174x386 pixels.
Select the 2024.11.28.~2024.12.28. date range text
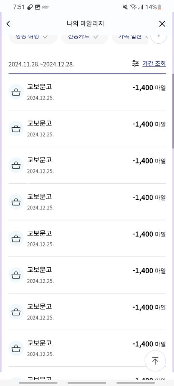click(x=42, y=64)
